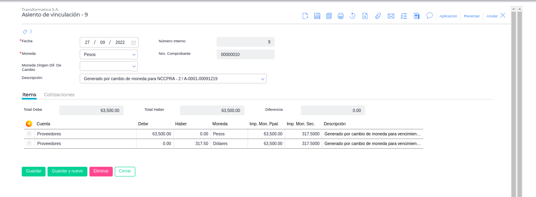This screenshot has height=197, width=536.
Task: Open the Fecha calendar picker
Action: (x=133, y=42)
